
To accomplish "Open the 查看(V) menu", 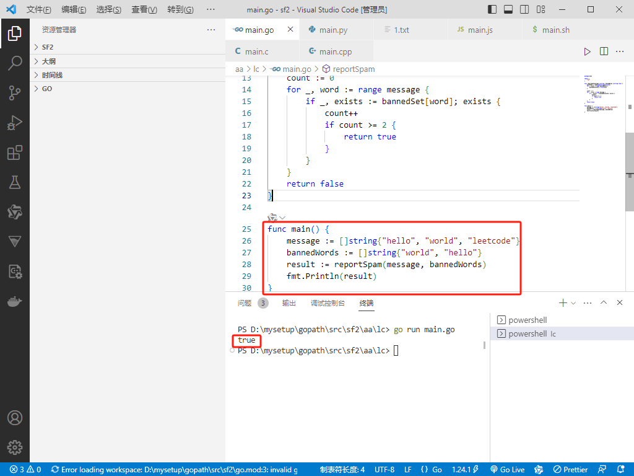I will click(x=144, y=9).
